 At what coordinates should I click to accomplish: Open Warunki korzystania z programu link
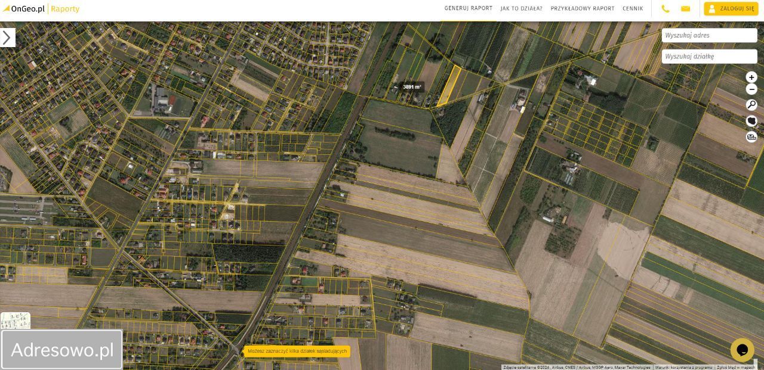[x=684, y=368]
